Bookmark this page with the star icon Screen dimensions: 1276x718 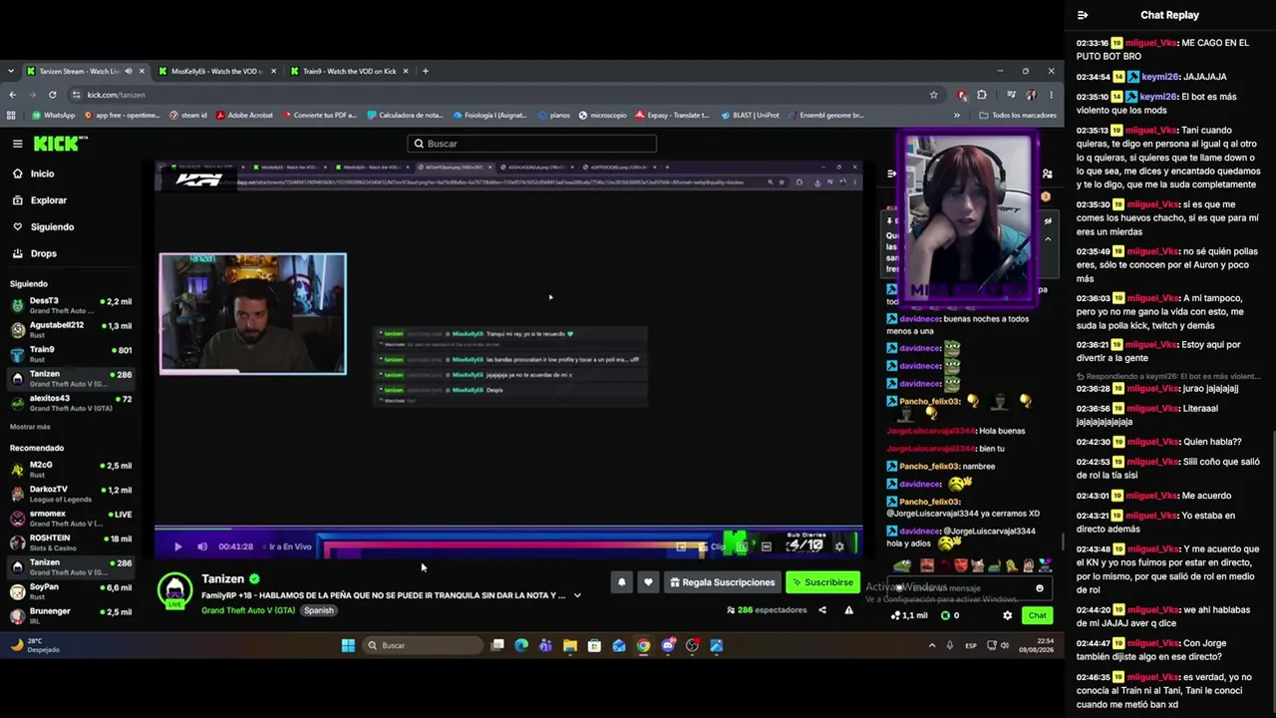coord(933,95)
